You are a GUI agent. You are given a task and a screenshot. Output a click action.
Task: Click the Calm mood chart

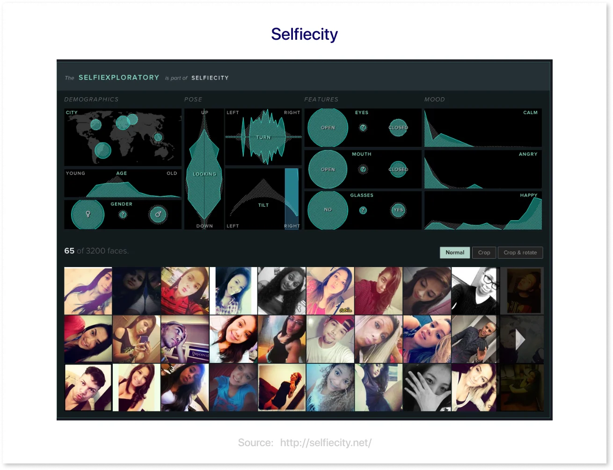[483, 128]
